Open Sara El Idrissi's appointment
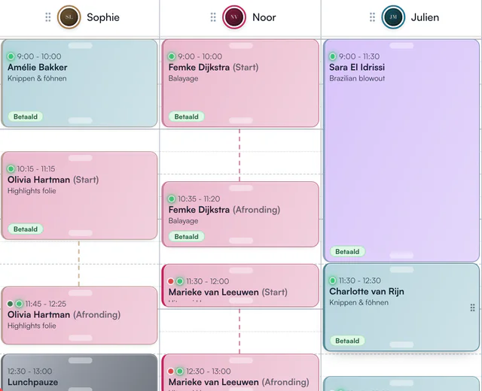Viewport: 482px width, 391px height. 401,150
